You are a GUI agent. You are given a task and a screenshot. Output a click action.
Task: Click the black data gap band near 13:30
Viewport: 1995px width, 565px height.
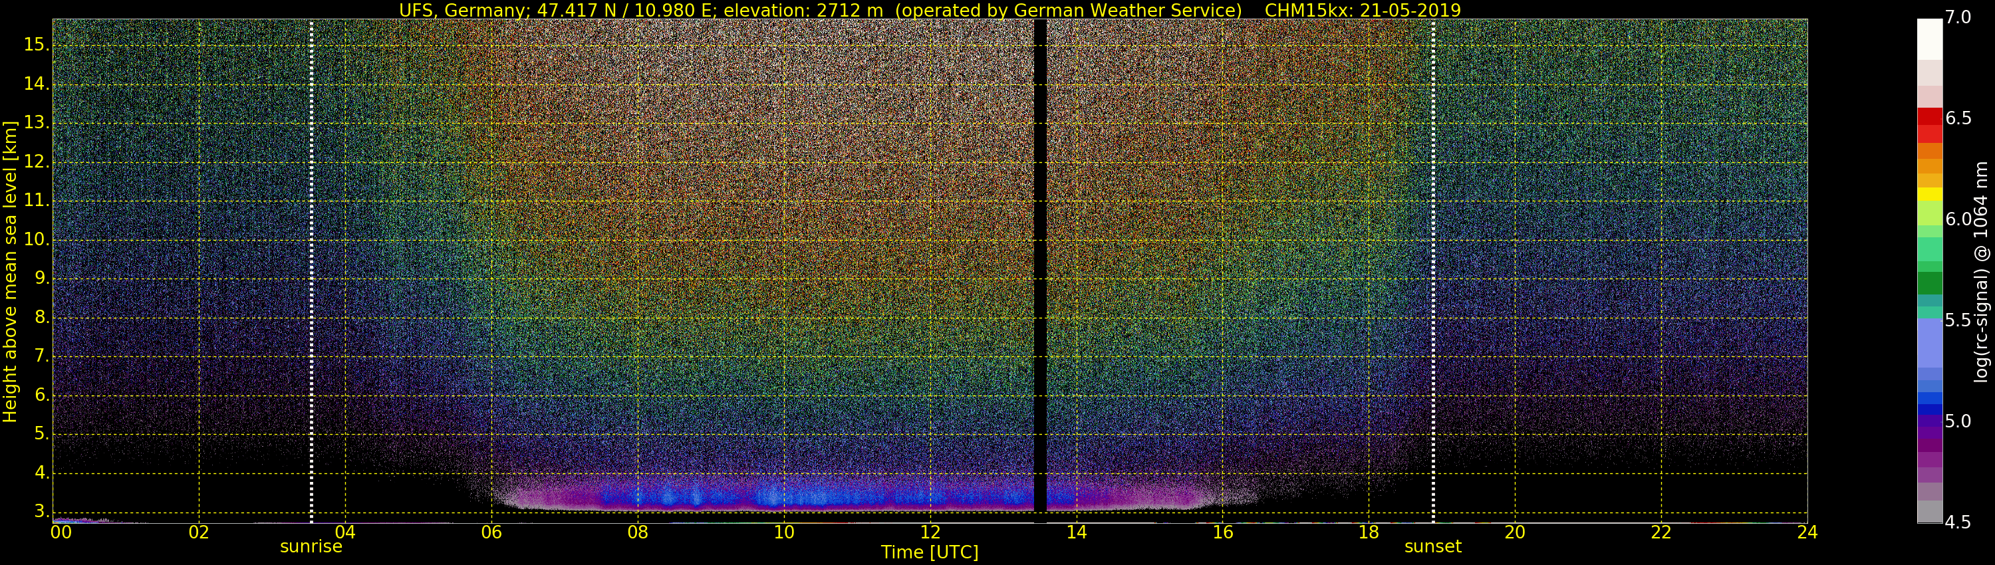1041,265
